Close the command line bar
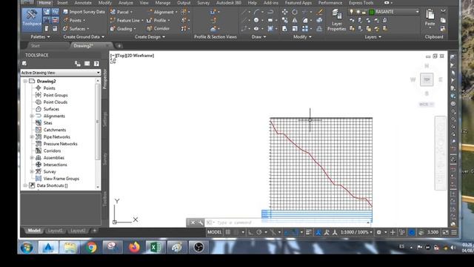The width and height of the screenshot is (474, 267). 193,222
